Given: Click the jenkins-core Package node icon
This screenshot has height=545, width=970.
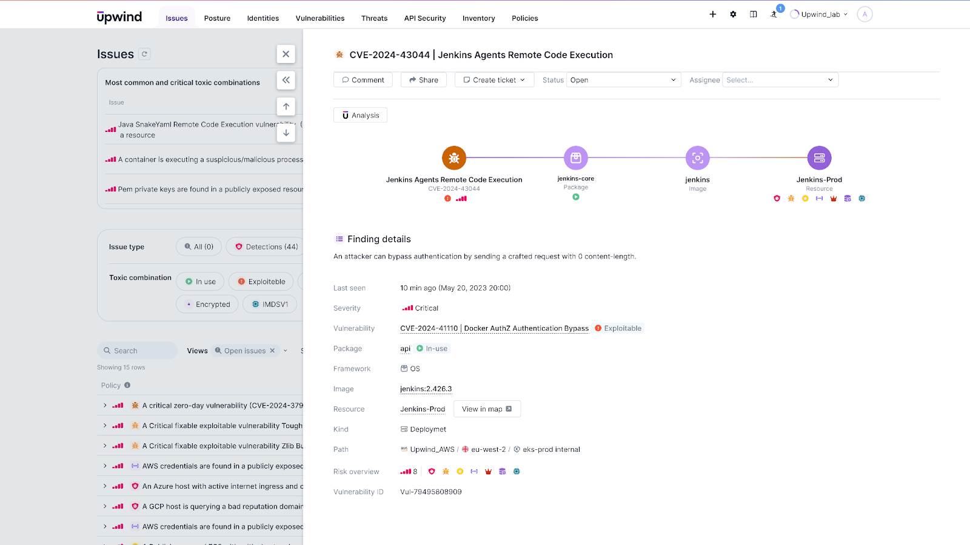Looking at the screenshot, I should pos(575,157).
